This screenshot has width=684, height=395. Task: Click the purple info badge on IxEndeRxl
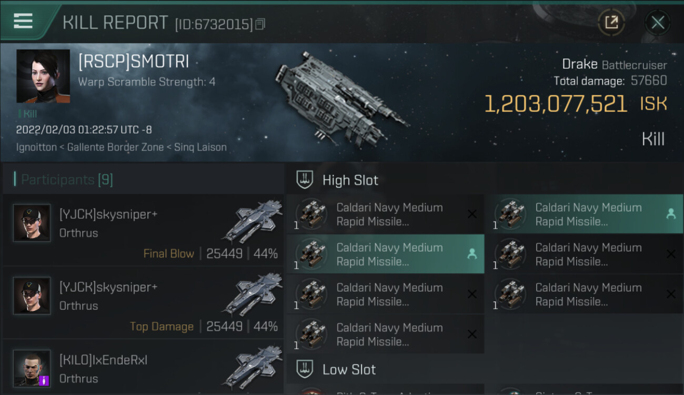click(44, 380)
